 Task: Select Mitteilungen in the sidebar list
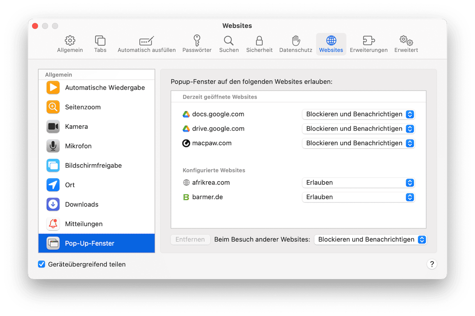[84, 224]
